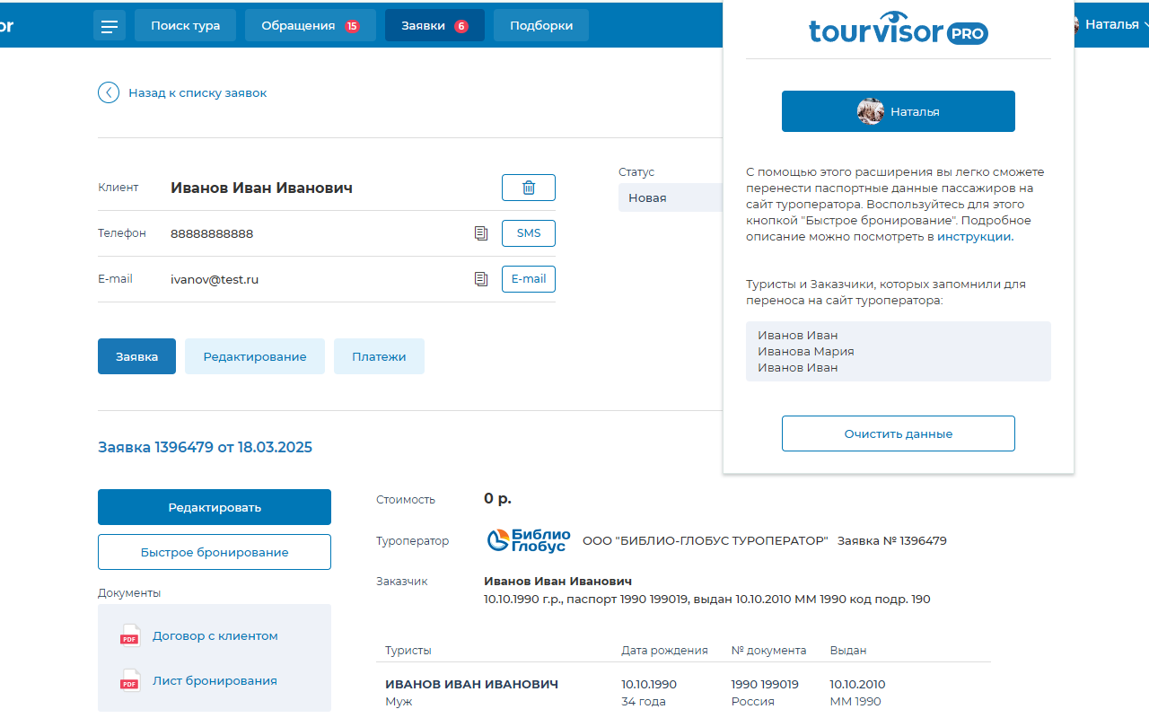Click the back arrow near Назад к списку заявок
Screen dimensions: 1149x718
108,92
